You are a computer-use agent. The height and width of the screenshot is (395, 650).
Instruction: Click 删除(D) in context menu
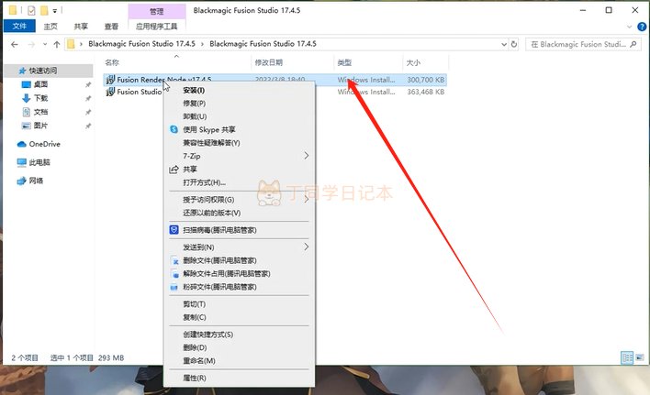[195, 347]
